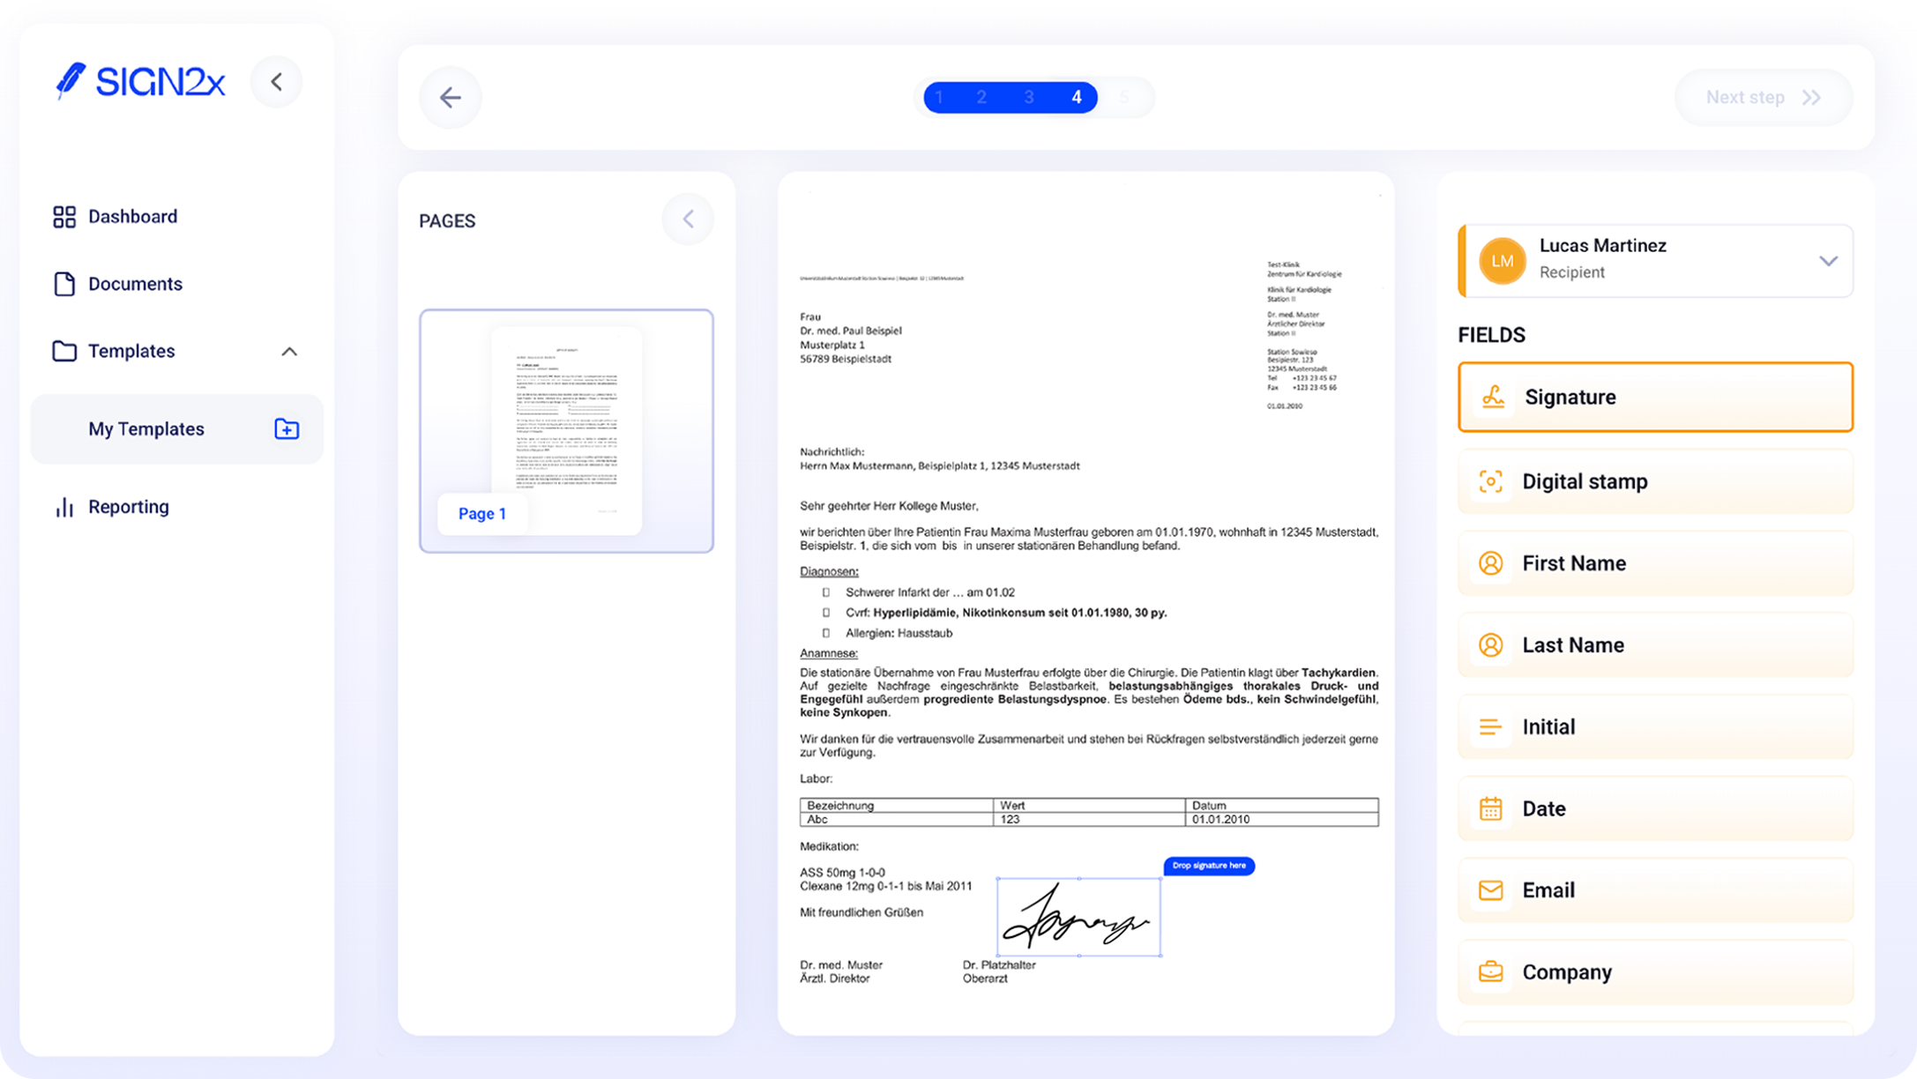The height and width of the screenshot is (1079, 1917).
Task: Click the Company briefcase icon
Action: (1490, 971)
